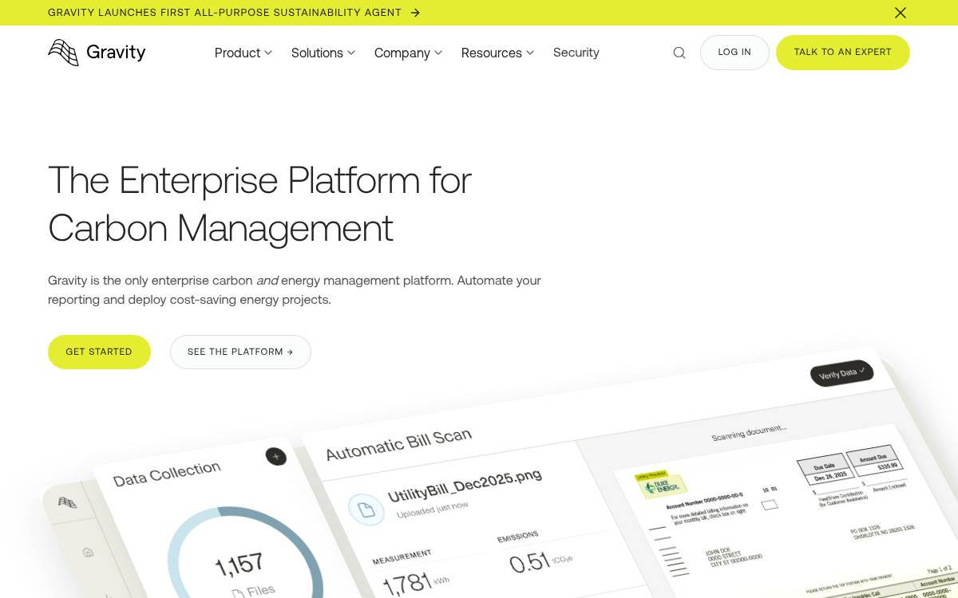Click the home icon in mockup sidebar
Image resolution: width=958 pixels, height=598 pixels.
pyautogui.click(x=89, y=552)
